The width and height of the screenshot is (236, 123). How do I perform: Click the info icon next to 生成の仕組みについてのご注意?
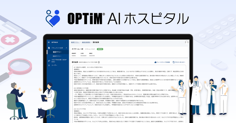click(x=99, y=62)
